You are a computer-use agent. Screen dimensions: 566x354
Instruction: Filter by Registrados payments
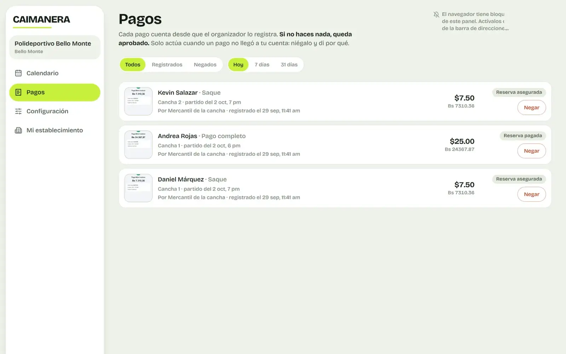[167, 65]
